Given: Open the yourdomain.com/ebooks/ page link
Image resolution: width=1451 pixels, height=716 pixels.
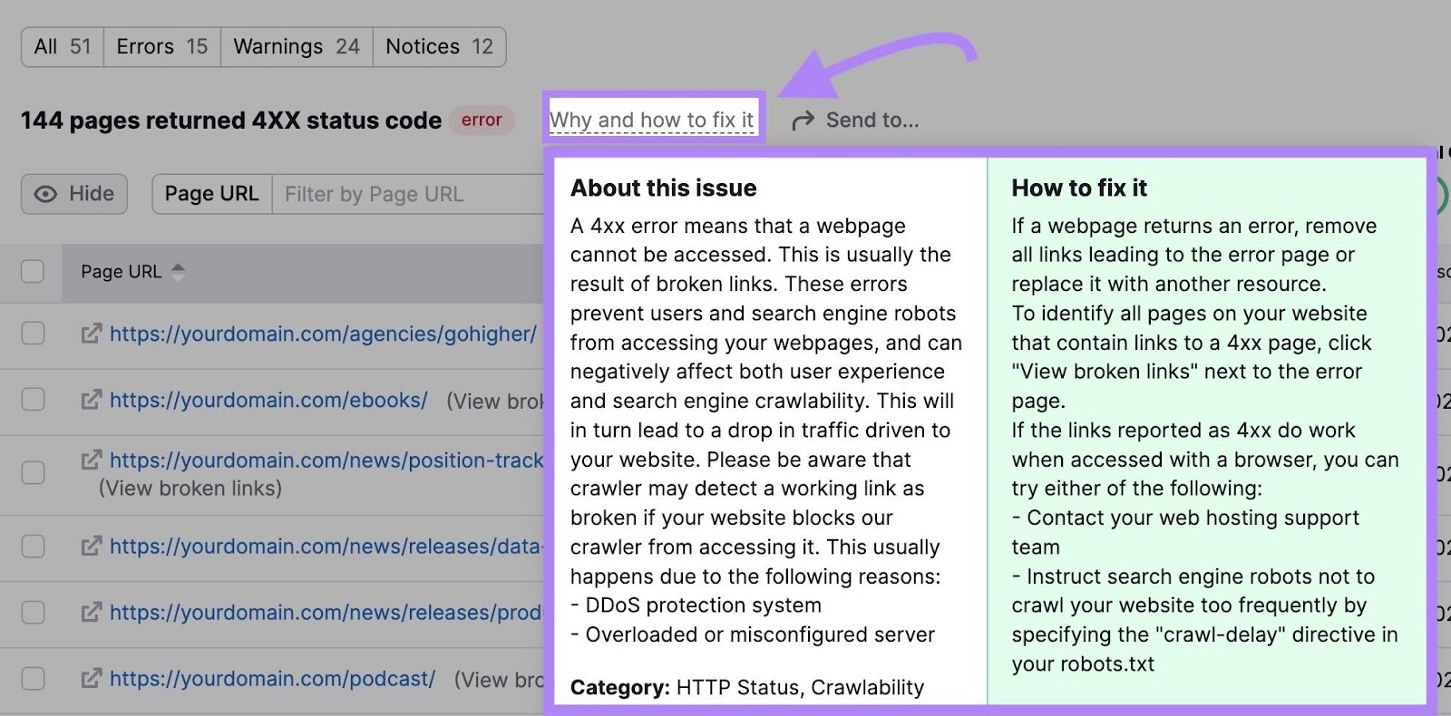Looking at the screenshot, I should [268, 400].
